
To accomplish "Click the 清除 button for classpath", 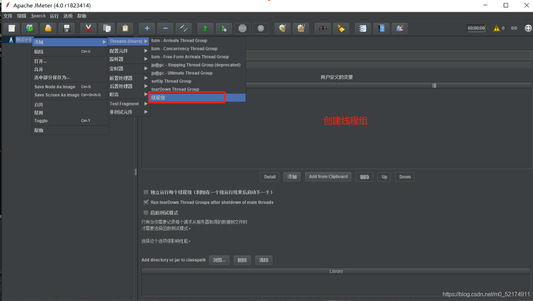I will (x=264, y=260).
